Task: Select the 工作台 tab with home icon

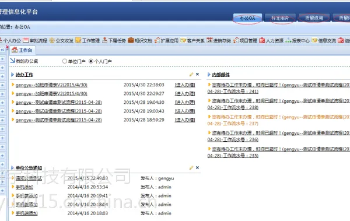Action: pyautogui.click(x=22, y=50)
